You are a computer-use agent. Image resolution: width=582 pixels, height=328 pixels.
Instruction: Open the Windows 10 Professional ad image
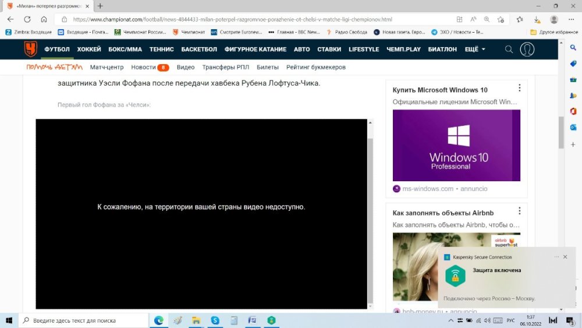pyautogui.click(x=456, y=145)
